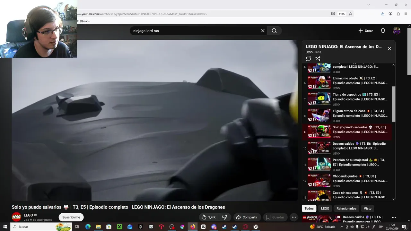Open more actions menu beside Guardar
411x231 pixels.
click(293, 217)
